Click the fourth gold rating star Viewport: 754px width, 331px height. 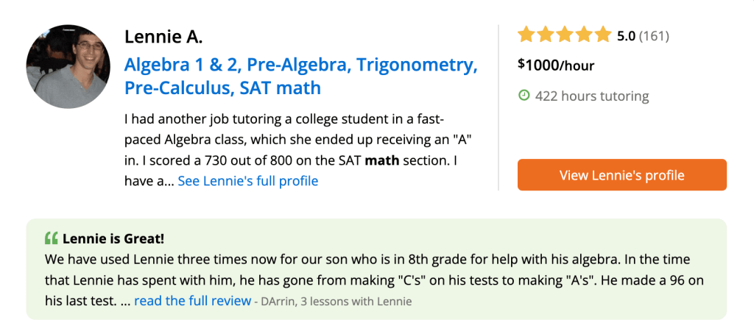584,35
